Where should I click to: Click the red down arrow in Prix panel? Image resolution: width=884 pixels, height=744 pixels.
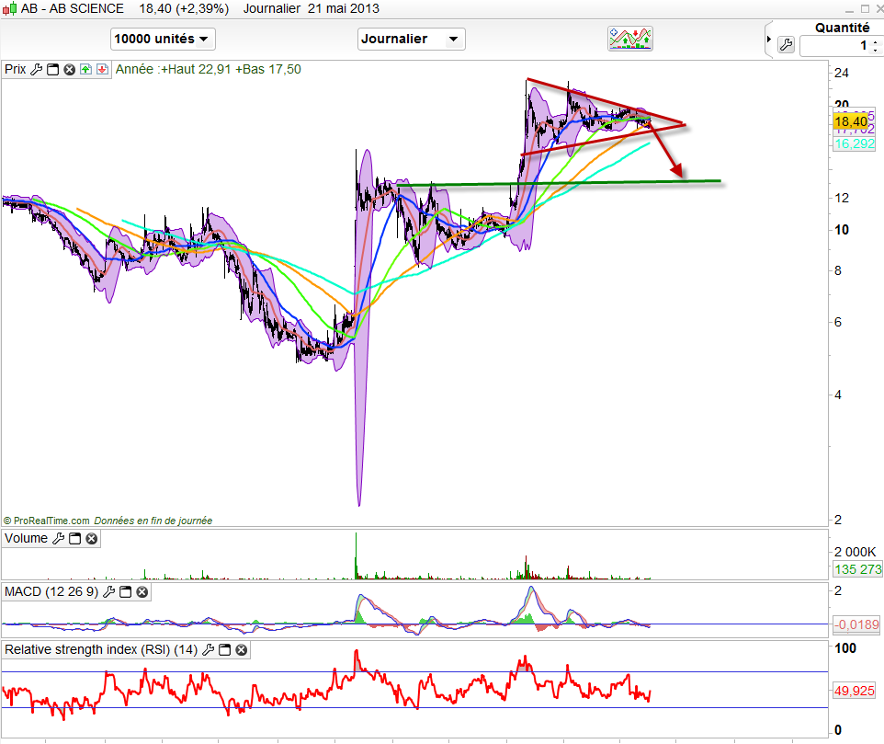pos(101,69)
